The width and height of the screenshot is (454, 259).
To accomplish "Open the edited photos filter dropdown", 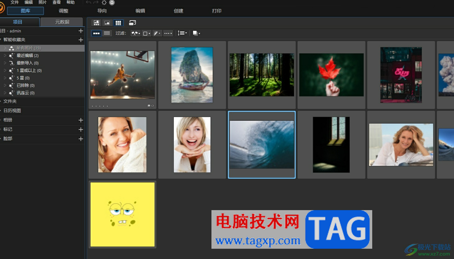I will coord(157,33).
